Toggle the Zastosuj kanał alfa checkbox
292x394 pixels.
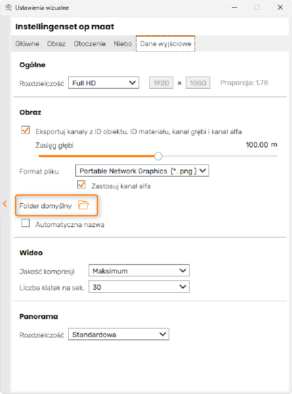(81, 185)
